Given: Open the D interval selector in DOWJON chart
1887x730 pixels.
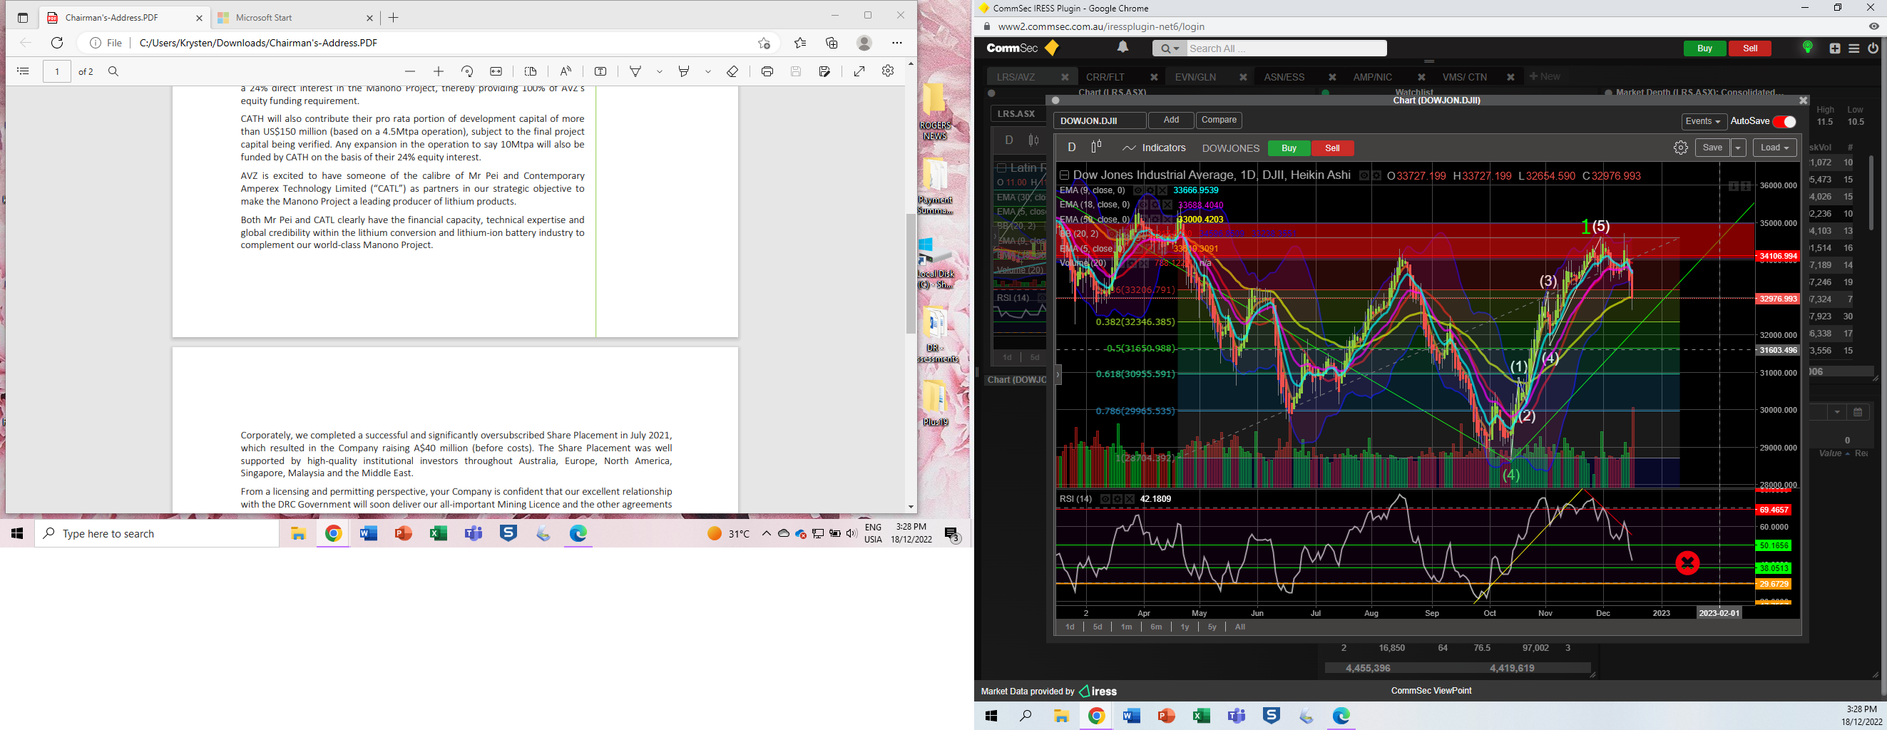Looking at the screenshot, I should coord(1072,147).
